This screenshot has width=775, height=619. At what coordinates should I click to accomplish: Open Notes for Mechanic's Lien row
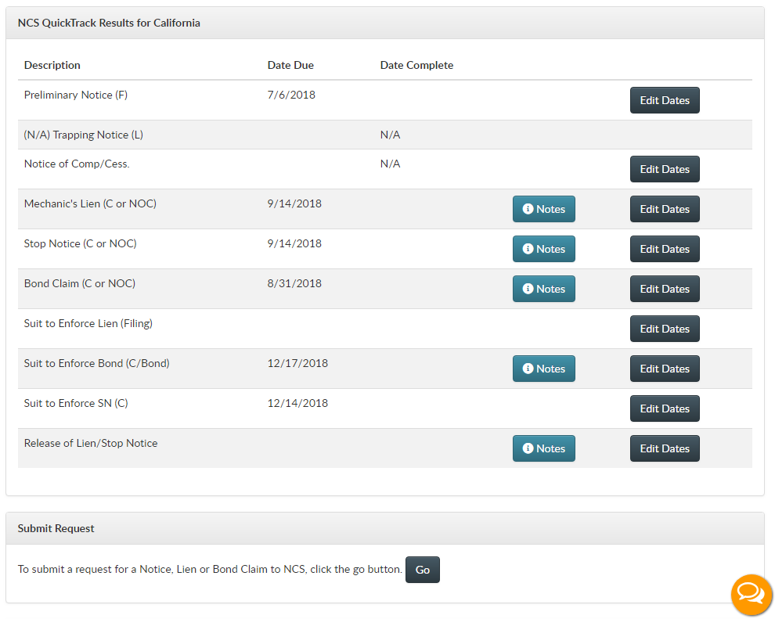[x=544, y=209]
